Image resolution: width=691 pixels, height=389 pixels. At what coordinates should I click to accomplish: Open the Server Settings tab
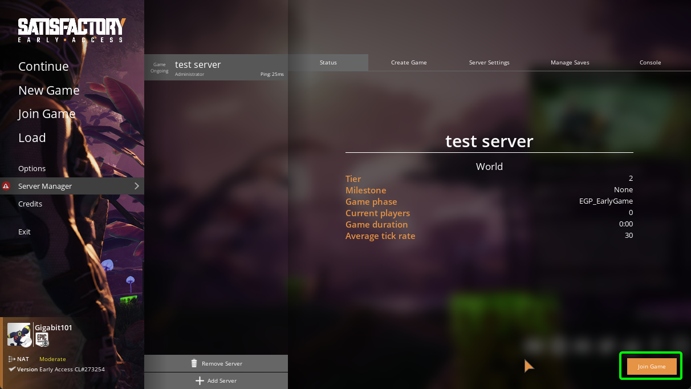coord(489,62)
